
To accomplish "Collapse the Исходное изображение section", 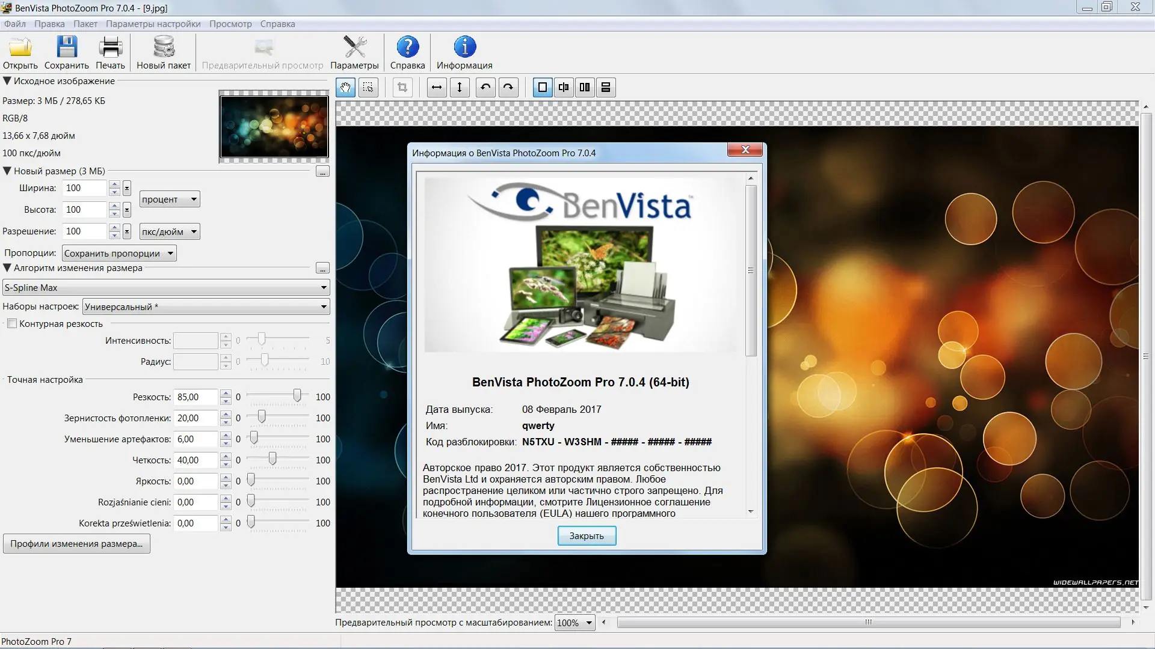I will [7, 81].
